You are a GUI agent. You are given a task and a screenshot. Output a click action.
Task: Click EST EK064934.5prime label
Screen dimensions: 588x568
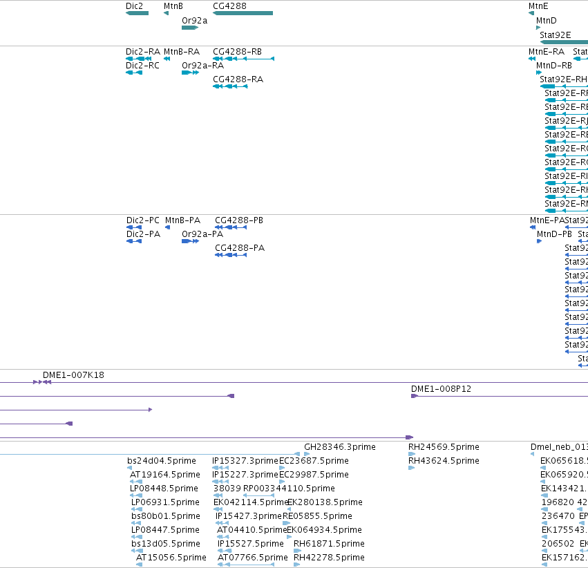324,530
